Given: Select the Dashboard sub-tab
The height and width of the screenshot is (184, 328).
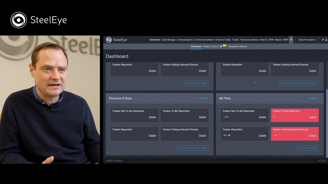Looking at the screenshot, I should (x=196, y=47).
